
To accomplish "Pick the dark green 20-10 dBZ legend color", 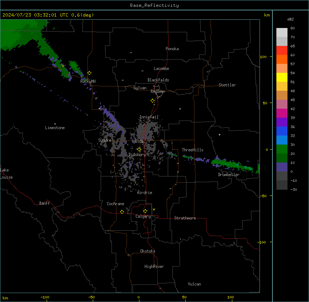I will click(x=282, y=158).
